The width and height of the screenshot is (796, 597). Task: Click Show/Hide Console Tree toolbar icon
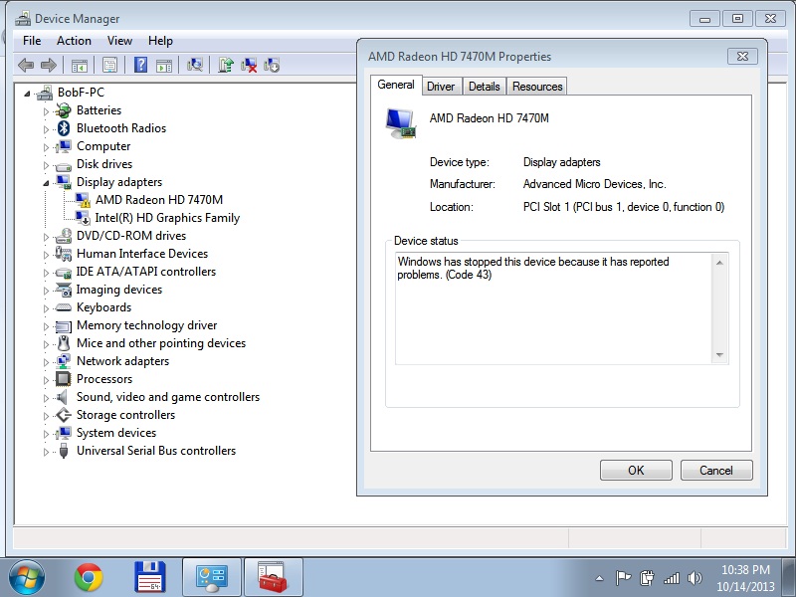pos(80,65)
